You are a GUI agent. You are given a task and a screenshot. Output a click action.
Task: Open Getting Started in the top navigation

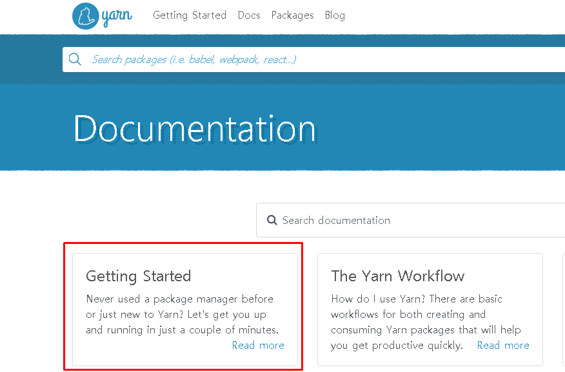coord(190,15)
